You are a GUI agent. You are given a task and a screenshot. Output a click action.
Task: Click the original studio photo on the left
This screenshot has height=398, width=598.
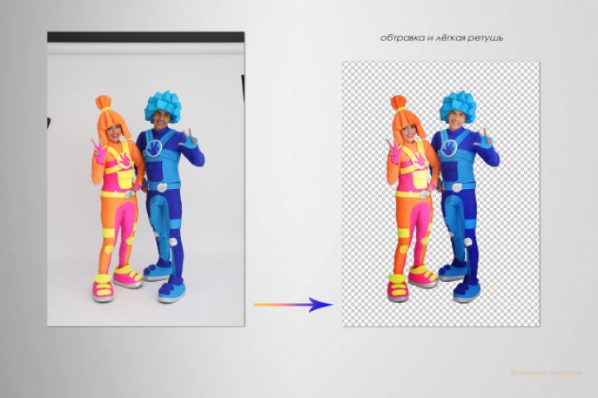tap(145, 179)
